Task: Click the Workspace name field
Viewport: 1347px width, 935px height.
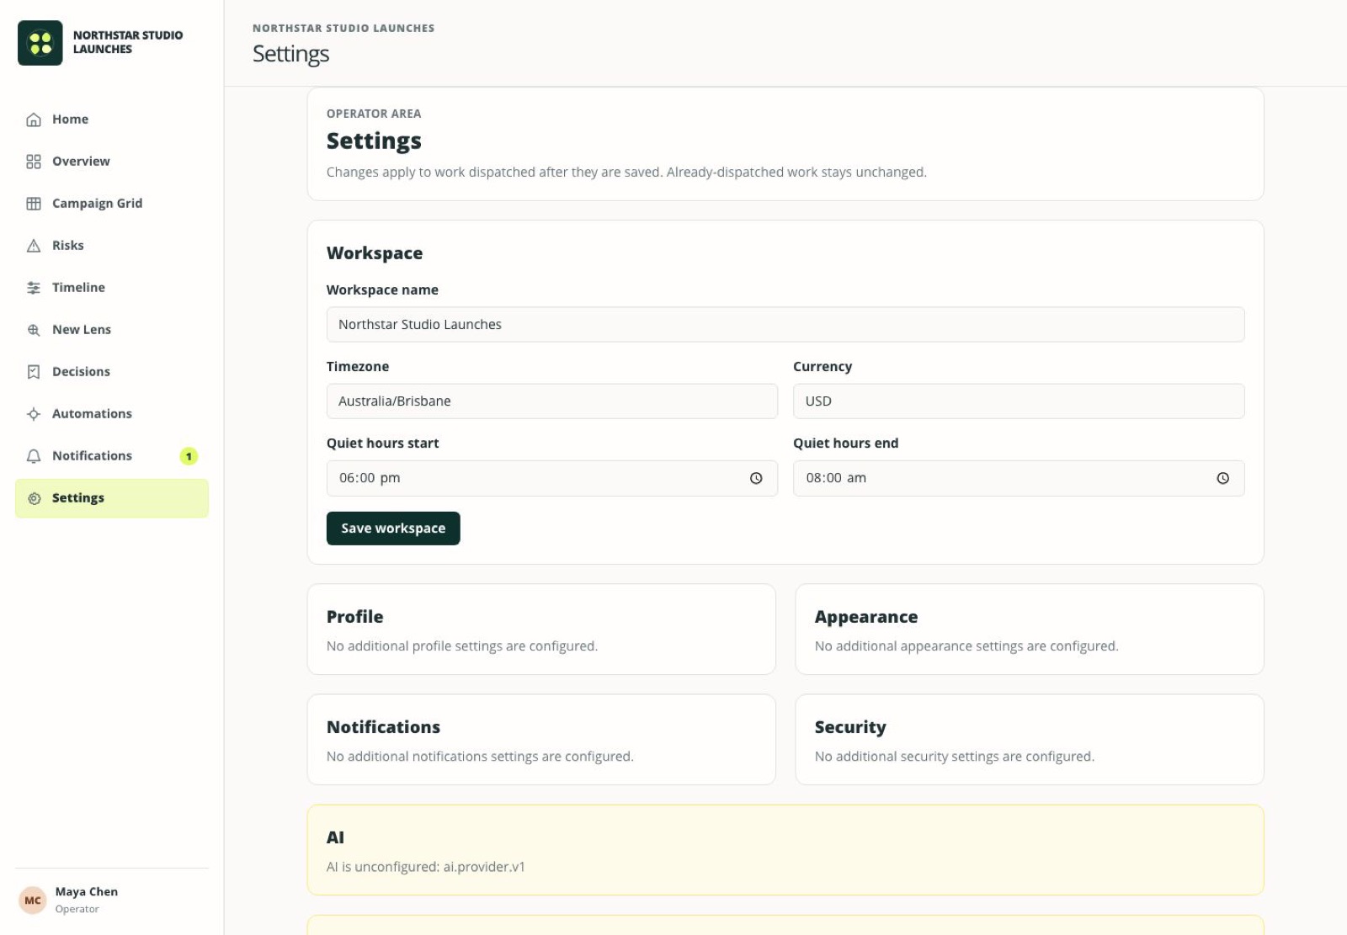Action: [x=785, y=325]
